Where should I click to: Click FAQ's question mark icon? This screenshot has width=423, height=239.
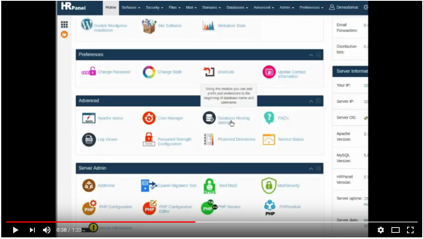click(269, 118)
